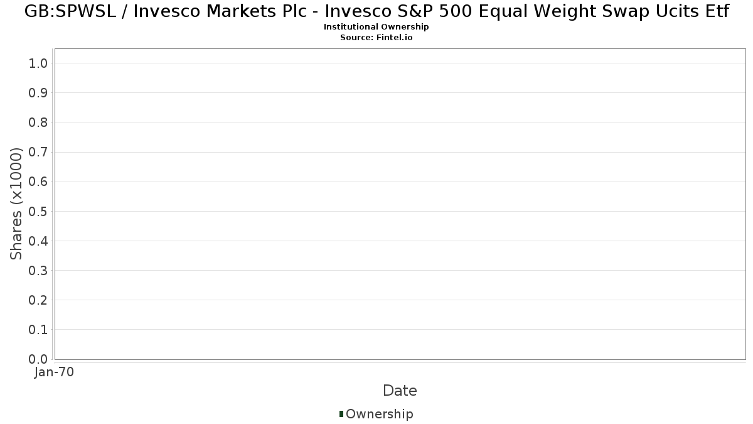Click the 0.6 y-axis tick label
Image resolution: width=753 pixels, height=424 pixels.
click(38, 182)
